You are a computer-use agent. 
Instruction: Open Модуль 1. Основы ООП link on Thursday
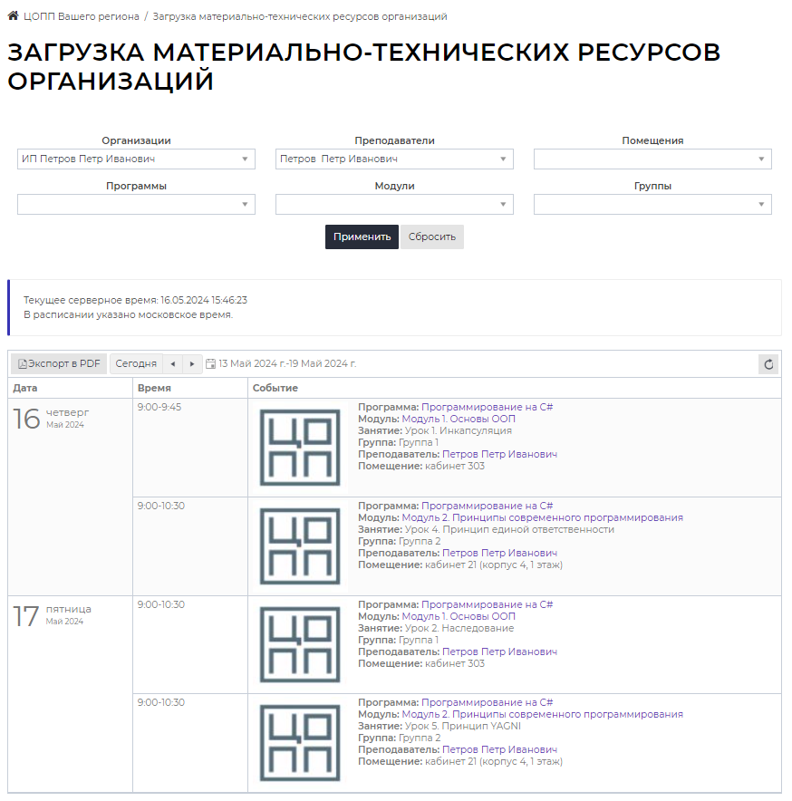coord(459,420)
